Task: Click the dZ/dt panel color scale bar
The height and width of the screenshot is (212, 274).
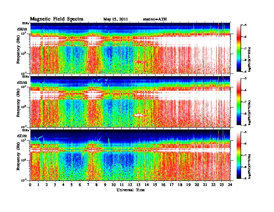Action: pos(239,155)
